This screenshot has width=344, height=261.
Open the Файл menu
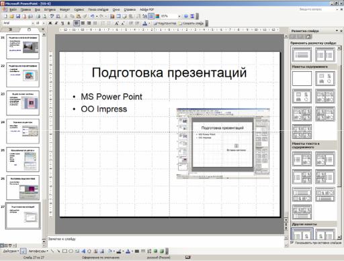point(13,9)
